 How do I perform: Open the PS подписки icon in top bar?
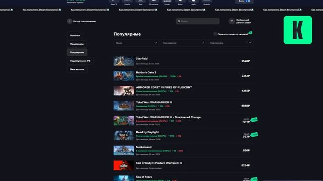[153, 2]
